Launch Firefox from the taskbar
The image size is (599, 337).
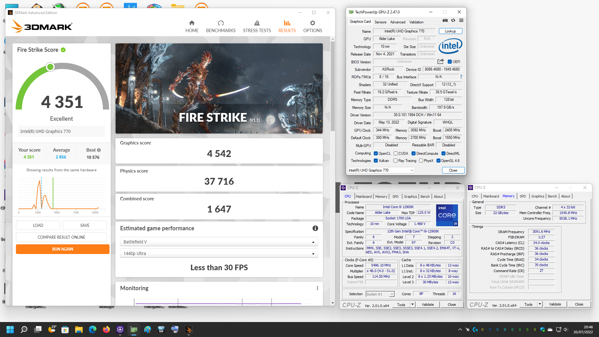[106, 330]
